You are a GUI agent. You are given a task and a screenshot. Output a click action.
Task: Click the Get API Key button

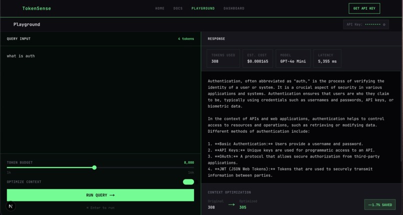pyautogui.click(x=364, y=8)
